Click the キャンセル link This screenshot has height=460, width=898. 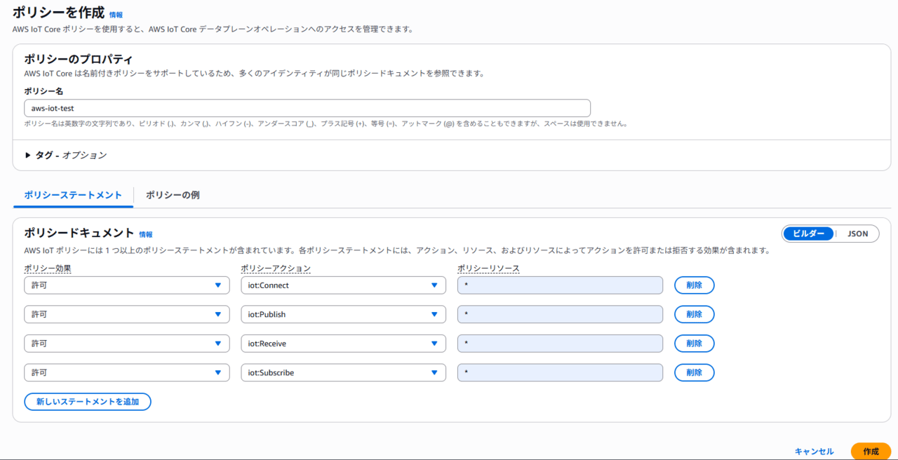point(814,452)
